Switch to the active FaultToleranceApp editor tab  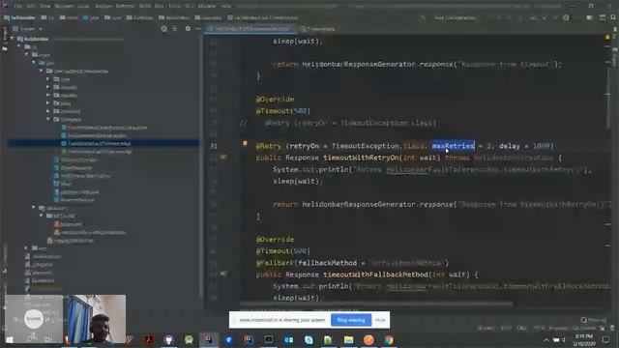tap(251, 29)
